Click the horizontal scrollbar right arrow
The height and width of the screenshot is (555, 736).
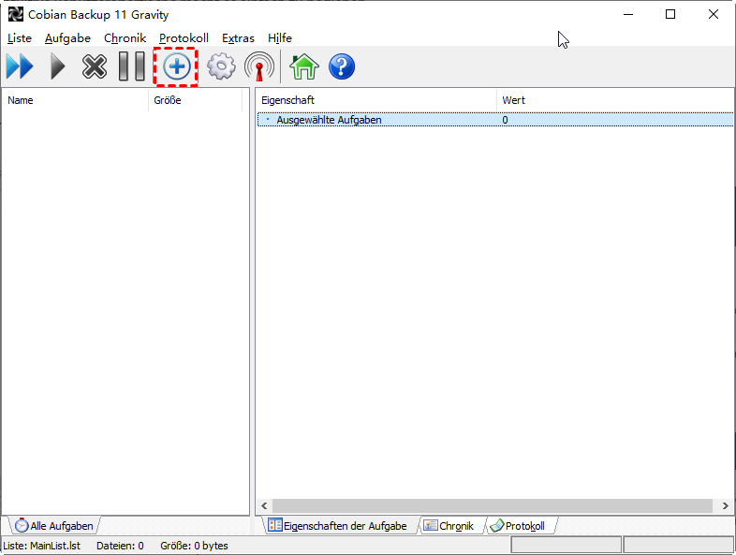726,505
